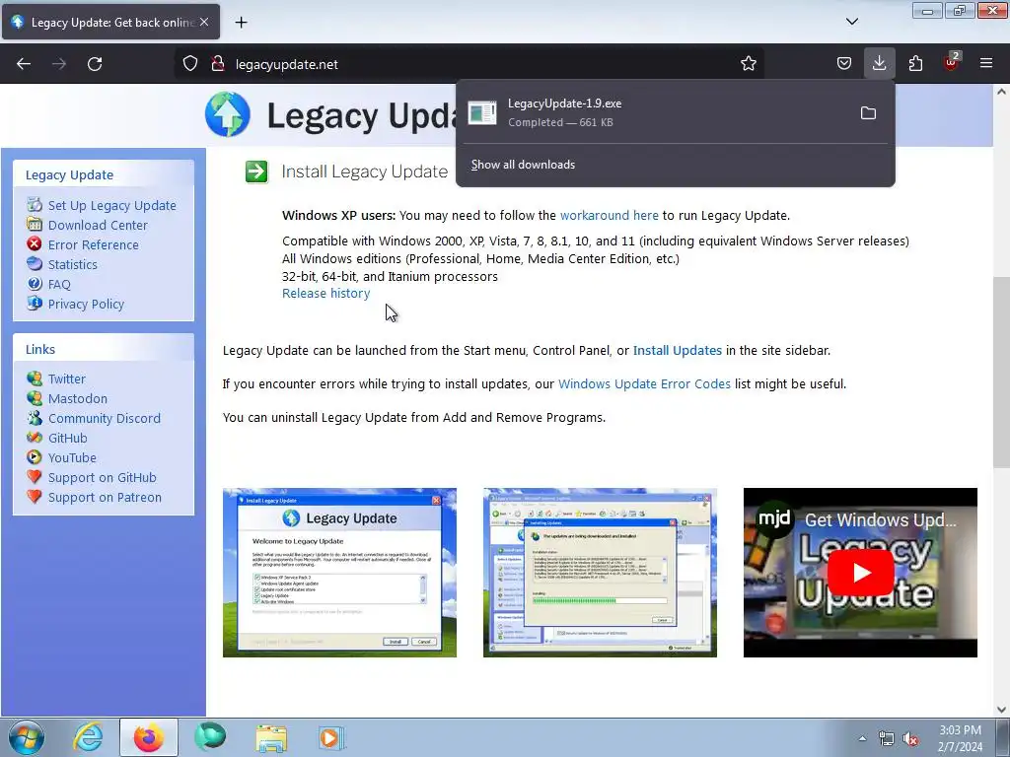
Task: Open Community Discord link
Action: coord(105,418)
